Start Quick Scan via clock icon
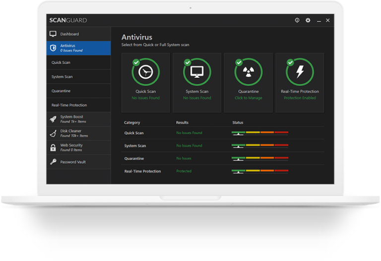This screenshot has width=381, height=261. (x=145, y=72)
